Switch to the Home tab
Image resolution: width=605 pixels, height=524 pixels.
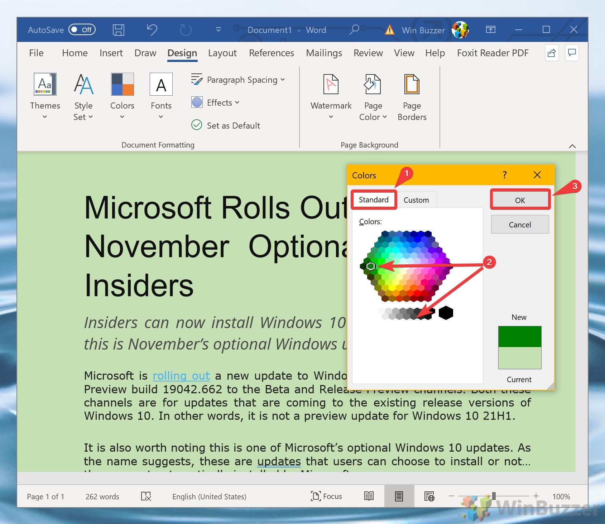pos(75,53)
